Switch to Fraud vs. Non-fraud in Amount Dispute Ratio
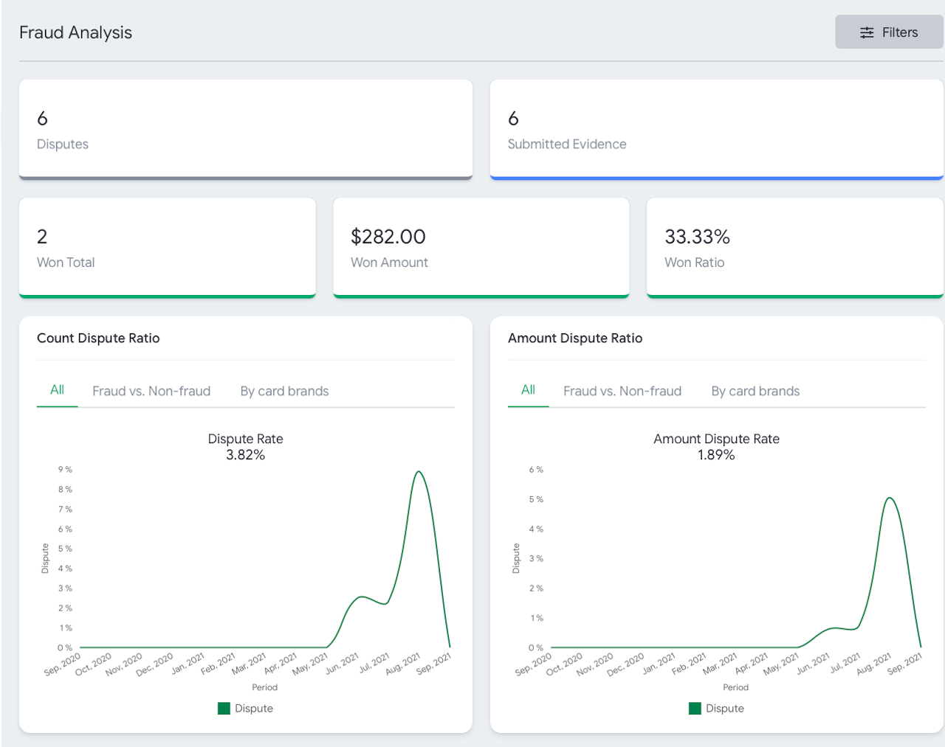 (x=622, y=391)
